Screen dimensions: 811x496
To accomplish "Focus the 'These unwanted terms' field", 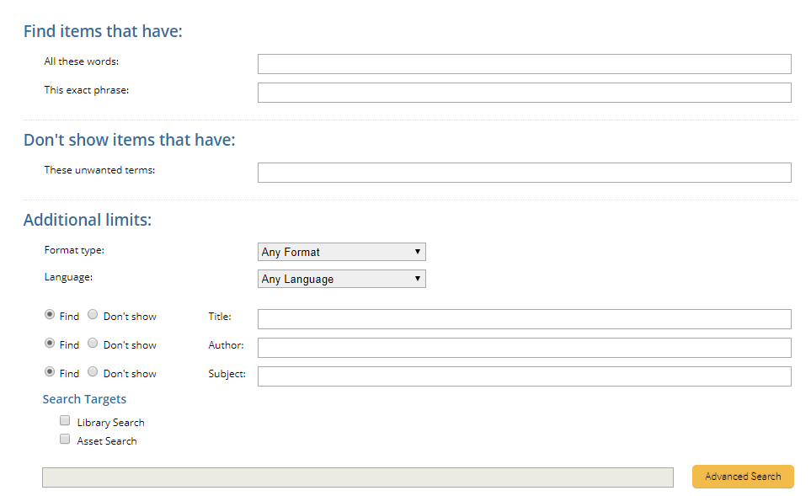I will pos(524,173).
